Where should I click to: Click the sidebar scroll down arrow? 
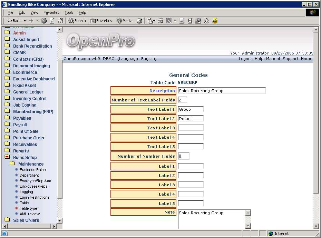click(59, 220)
